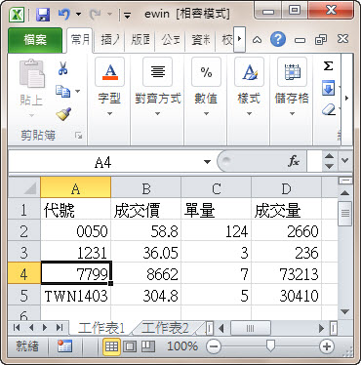The height and width of the screenshot is (365, 361).
Task: Click the Select All corner triangle
Action: pos(23,187)
